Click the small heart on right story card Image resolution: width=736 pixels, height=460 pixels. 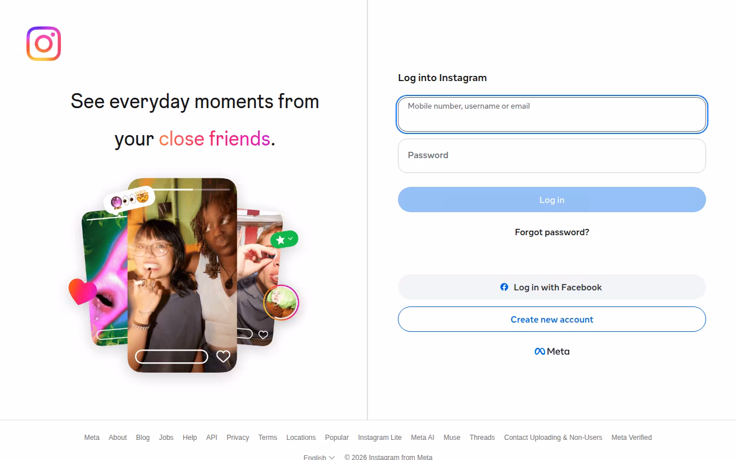pos(263,335)
